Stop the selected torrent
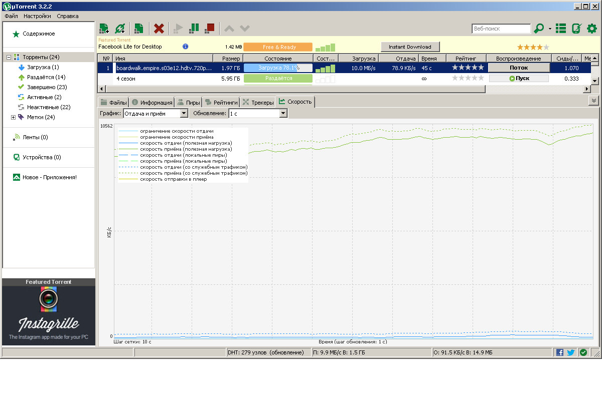This screenshot has height=405, width=602. pyautogui.click(x=210, y=29)
